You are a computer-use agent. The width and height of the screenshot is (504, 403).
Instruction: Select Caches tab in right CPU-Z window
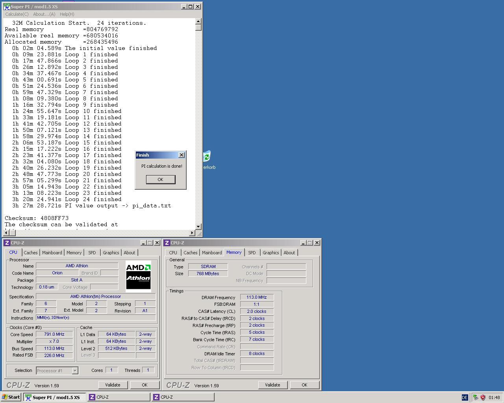pos(190,253)
